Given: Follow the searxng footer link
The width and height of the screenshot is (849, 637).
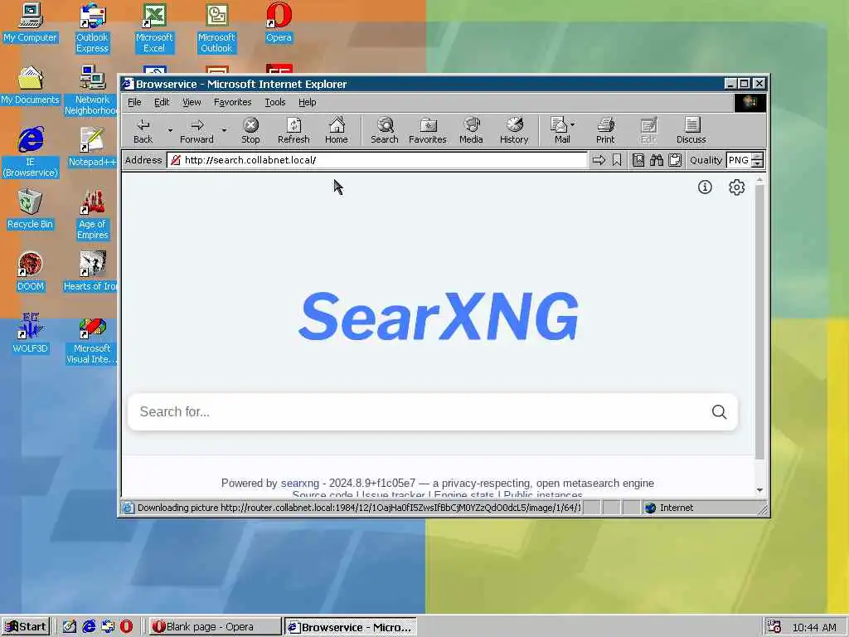Looking at the screenshot, I should point(300,483).
